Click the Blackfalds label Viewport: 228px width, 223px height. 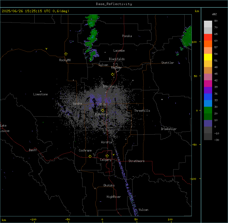117,59
